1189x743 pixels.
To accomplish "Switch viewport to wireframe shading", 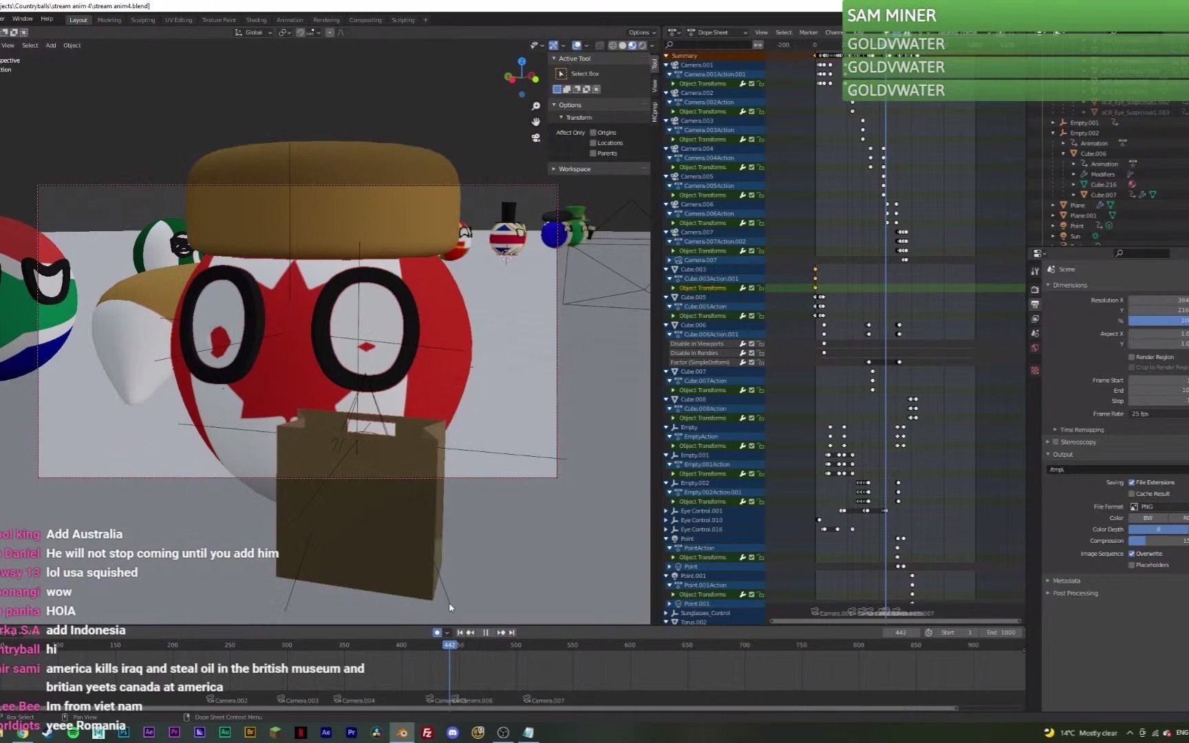I will (x=612, y=45).
